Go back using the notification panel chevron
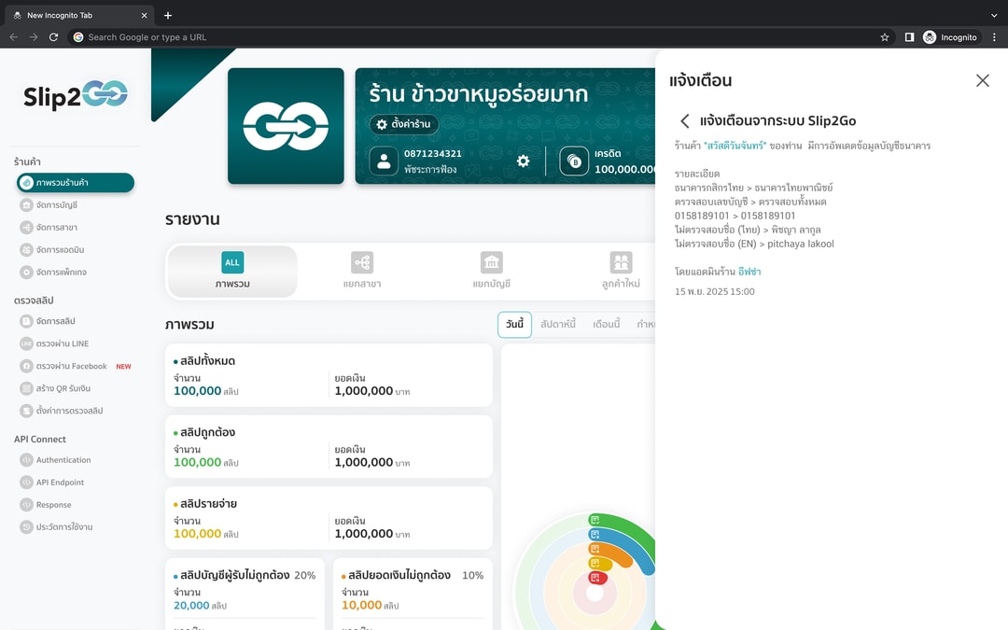The image size is (1008, 630). pyautogui.click(x=685, y=120)
